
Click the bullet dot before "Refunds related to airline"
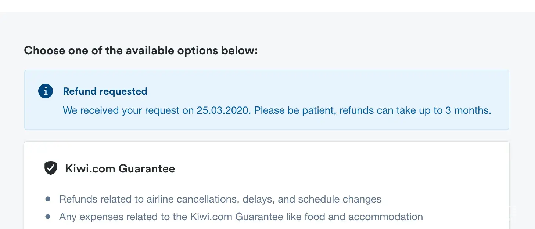point(48,199)
